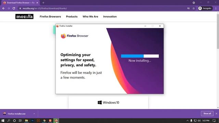The image size is (219, 123).
Task: Click the page vertical scrollbar thumb
Action: pyautogui.click(x=218, y=31)
